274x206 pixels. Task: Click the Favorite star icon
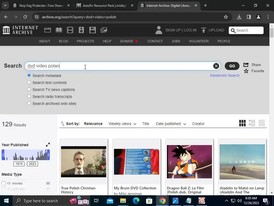246,71
